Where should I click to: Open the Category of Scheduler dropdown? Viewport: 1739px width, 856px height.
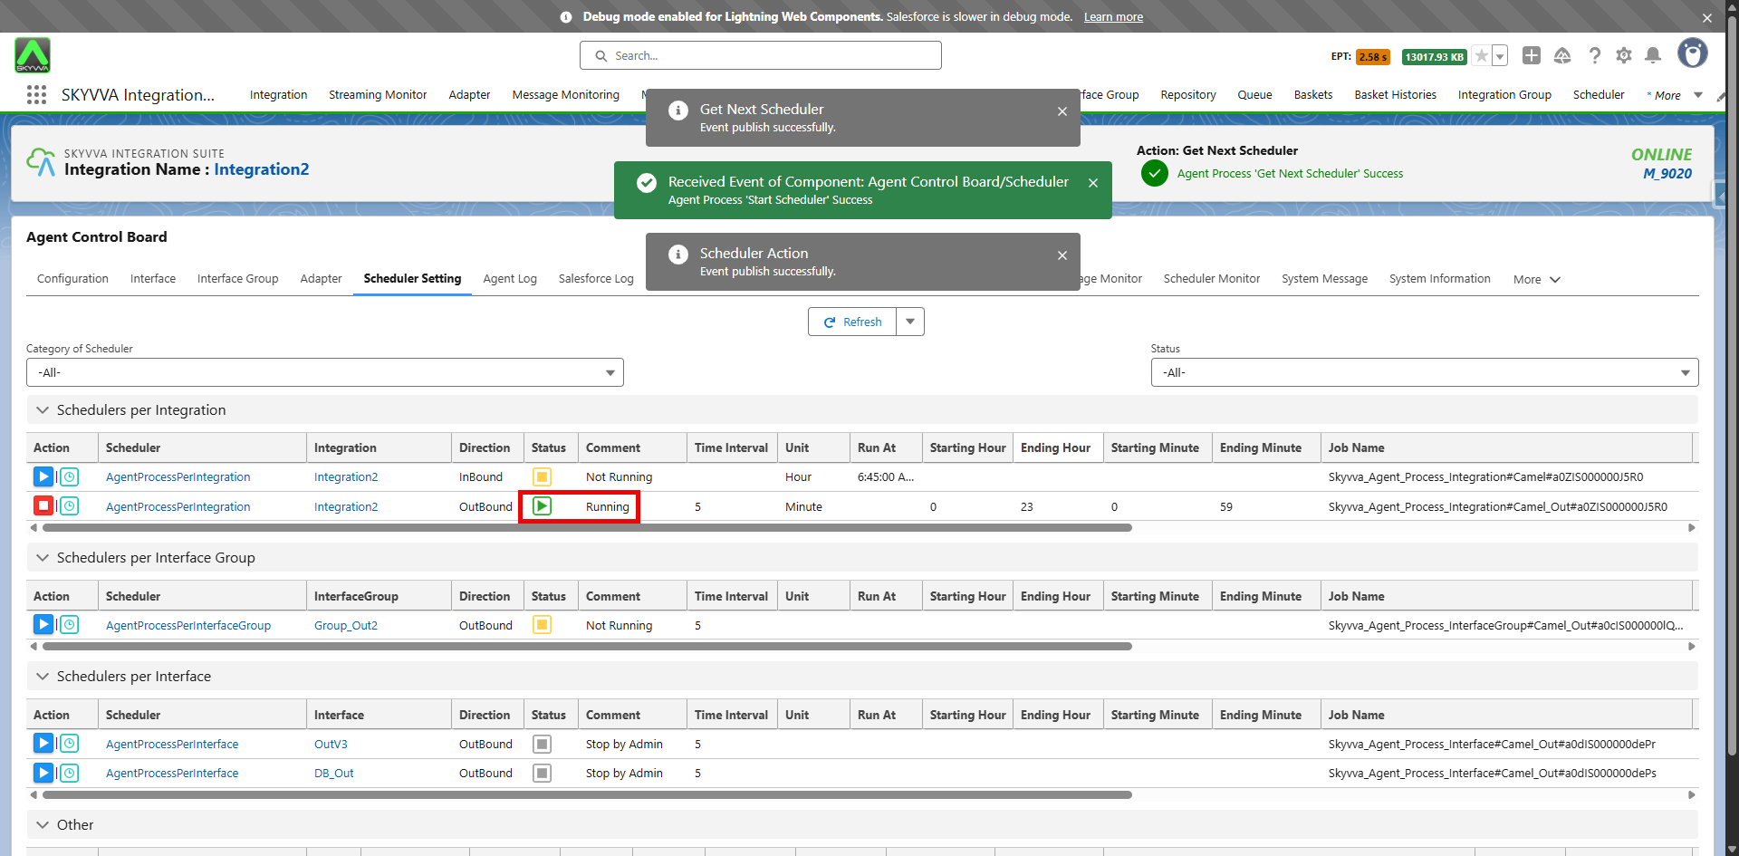tap(324, 372)
